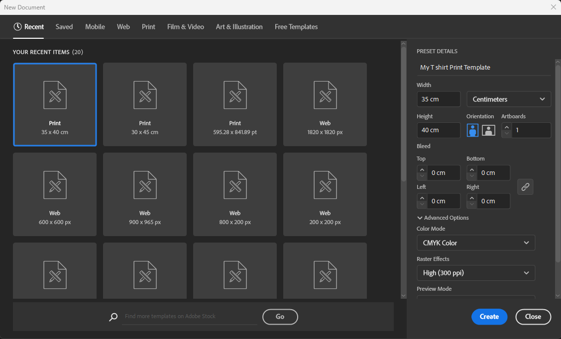The height and width of the screenshot is (339, 561).
Task: Select the Portrait orientation icon
Action: click(472, 130)
